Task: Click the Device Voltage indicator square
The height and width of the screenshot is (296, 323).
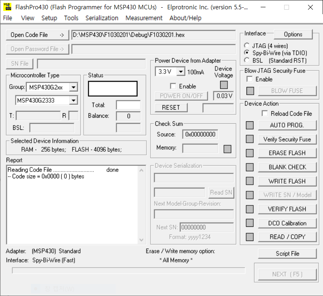Action: coord(224,85)
